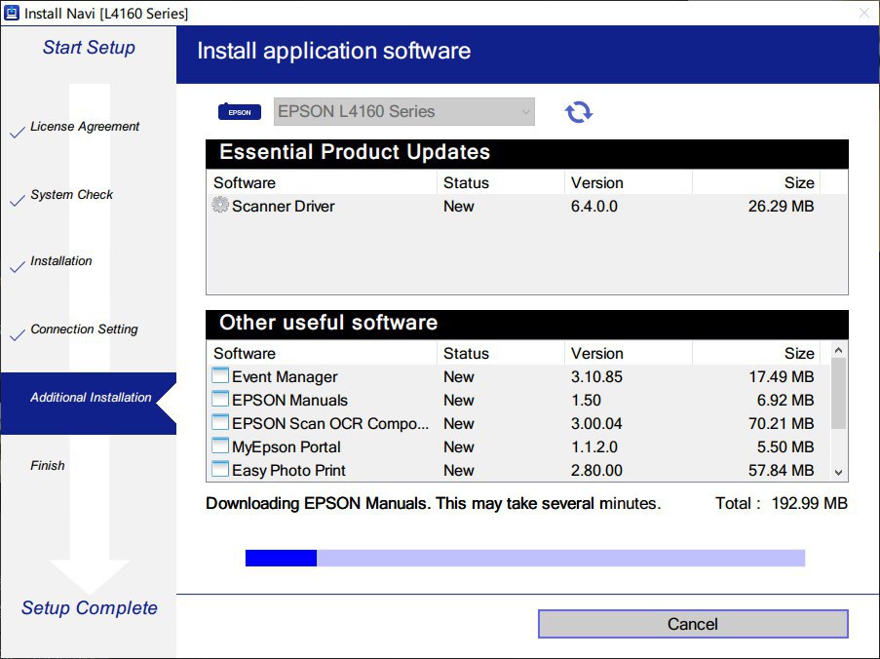880x659 pixels.
Task: Click the Install Navi window title icon
Action: 12,14
